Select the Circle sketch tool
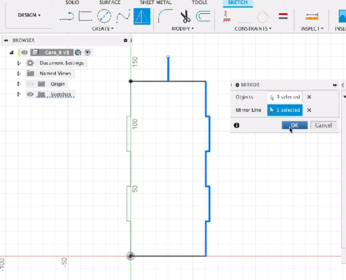The width and height of the screenshot is (346, 280). (104, 16)
